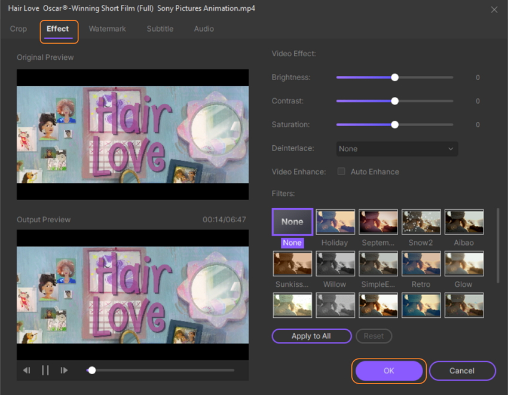Viewport: 508px width, 395px height.
Task: Reset the video effect settings
Action: 374,336
